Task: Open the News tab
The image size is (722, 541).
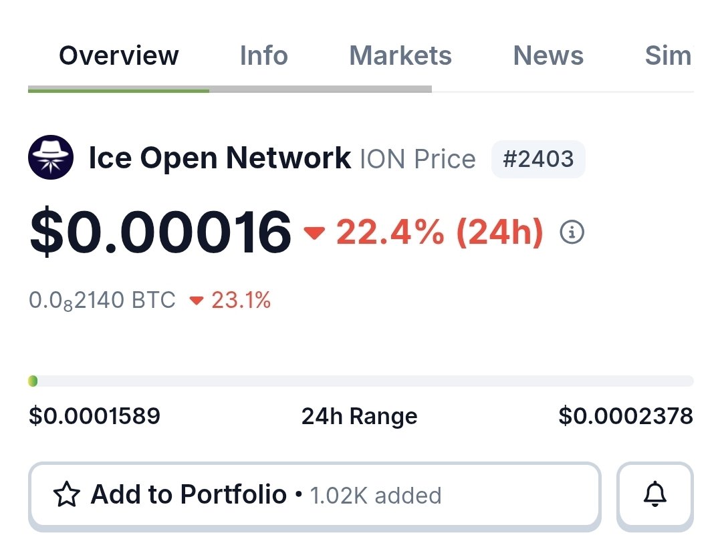Action: (548, 55)
